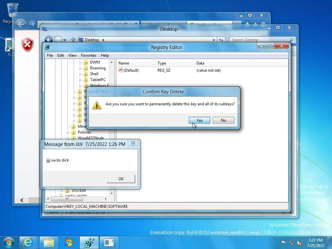Click tree horizontal scrollbar right arrow

[106, 199]
